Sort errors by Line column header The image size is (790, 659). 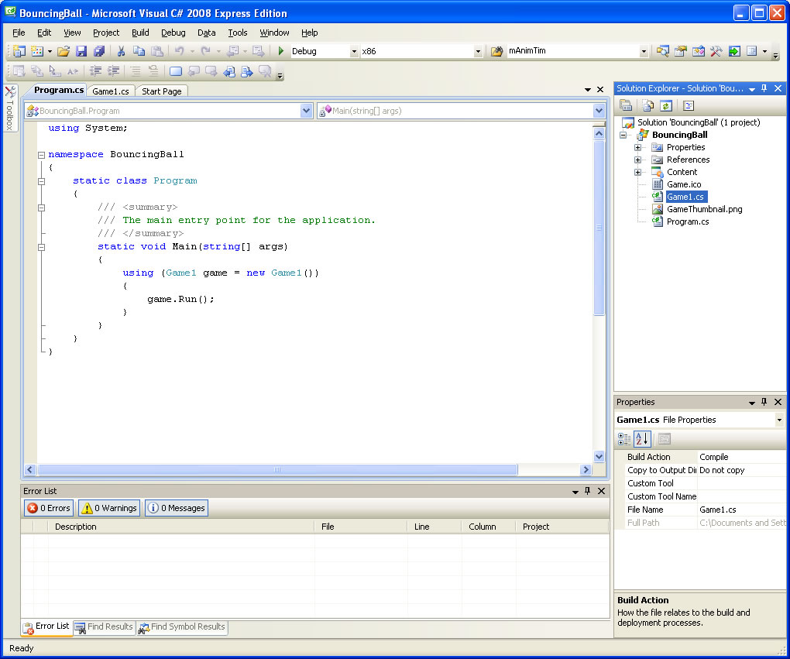point(434,527)
